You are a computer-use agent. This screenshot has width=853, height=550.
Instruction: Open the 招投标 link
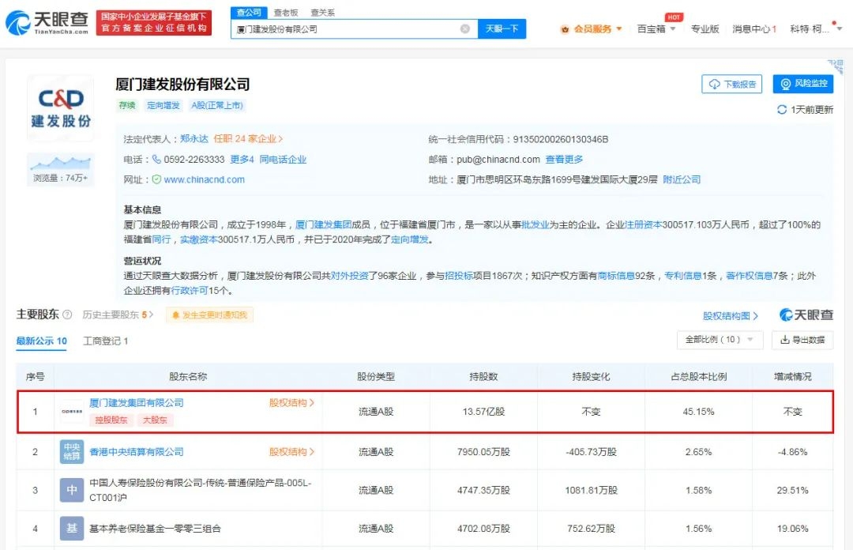[459, 276]
